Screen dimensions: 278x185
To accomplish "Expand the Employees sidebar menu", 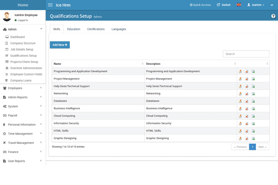I will (22, 87).
